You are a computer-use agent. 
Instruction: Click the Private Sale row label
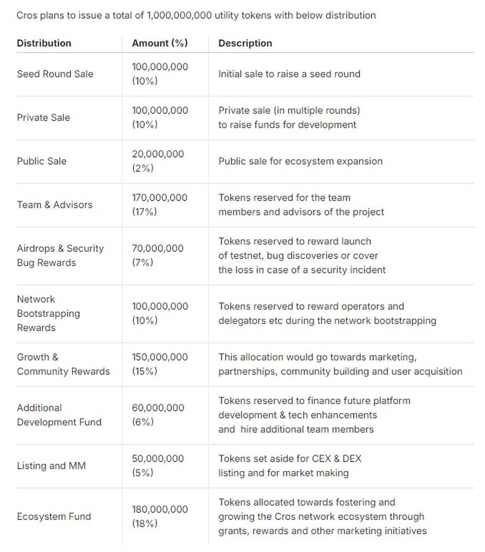click(x=43, y=118)
